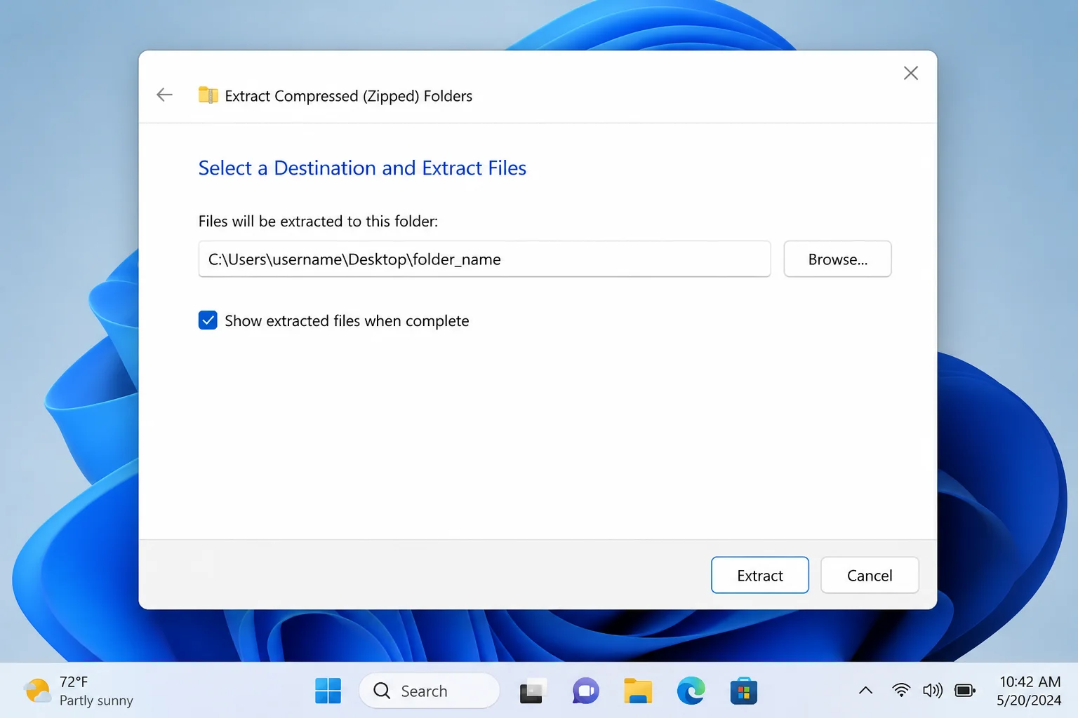This screenshot has width=1078, height=718.
Task: Click the destination folder path field
Action: (484, 259)
